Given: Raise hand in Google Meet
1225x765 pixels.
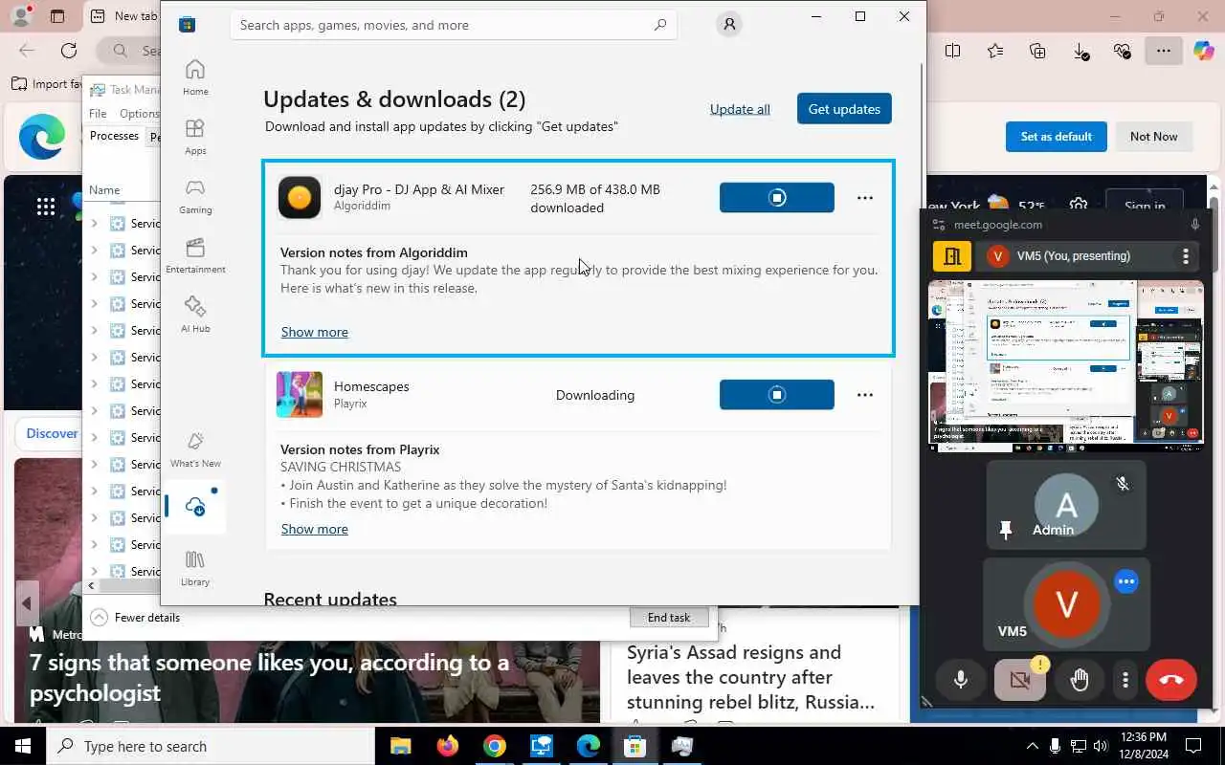Looking at the screenshot, I should coord(1080,680).
